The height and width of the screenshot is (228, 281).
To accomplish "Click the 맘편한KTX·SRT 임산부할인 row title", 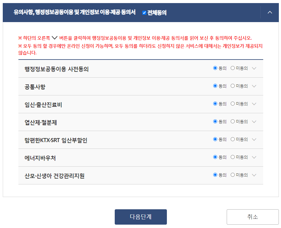I will click(56, 140).
